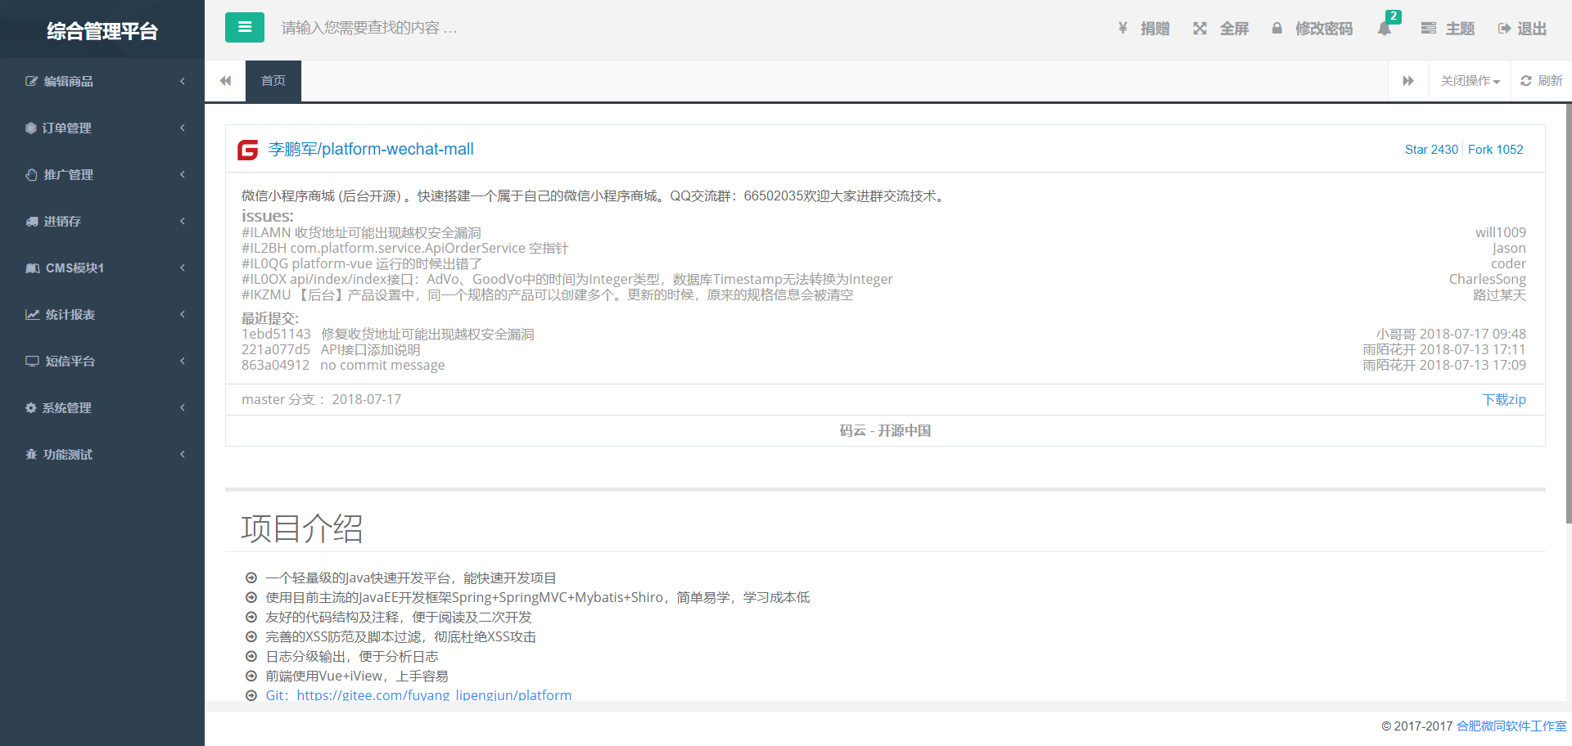
Task: Toggle the sidebar with the green hamburger button
Action: click(244, 27)
